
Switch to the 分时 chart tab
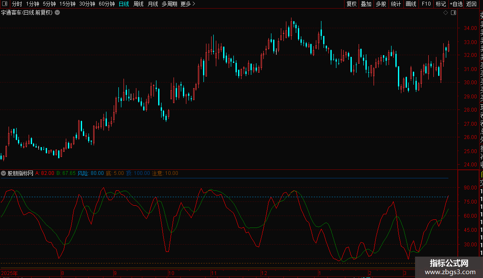17,4
